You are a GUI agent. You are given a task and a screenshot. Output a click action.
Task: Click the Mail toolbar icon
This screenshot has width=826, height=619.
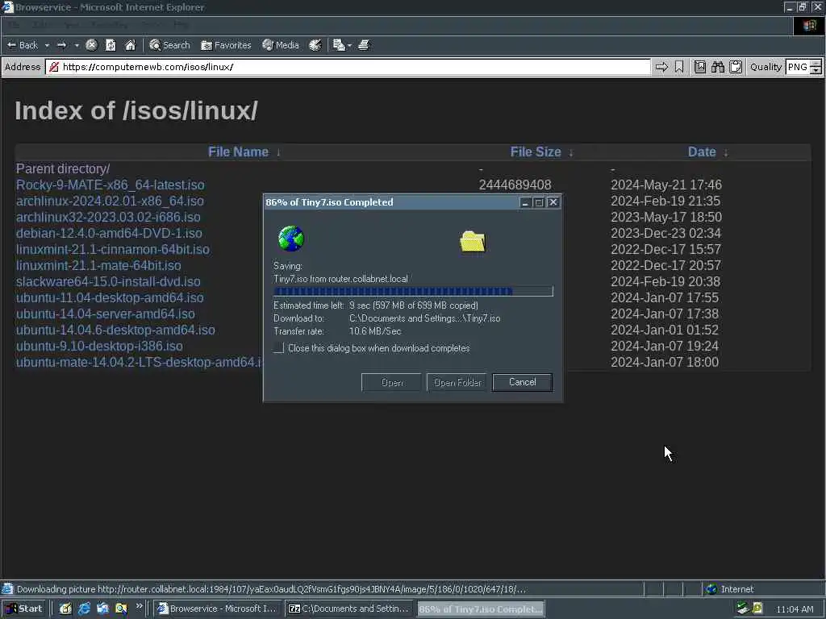pos(338,45)
